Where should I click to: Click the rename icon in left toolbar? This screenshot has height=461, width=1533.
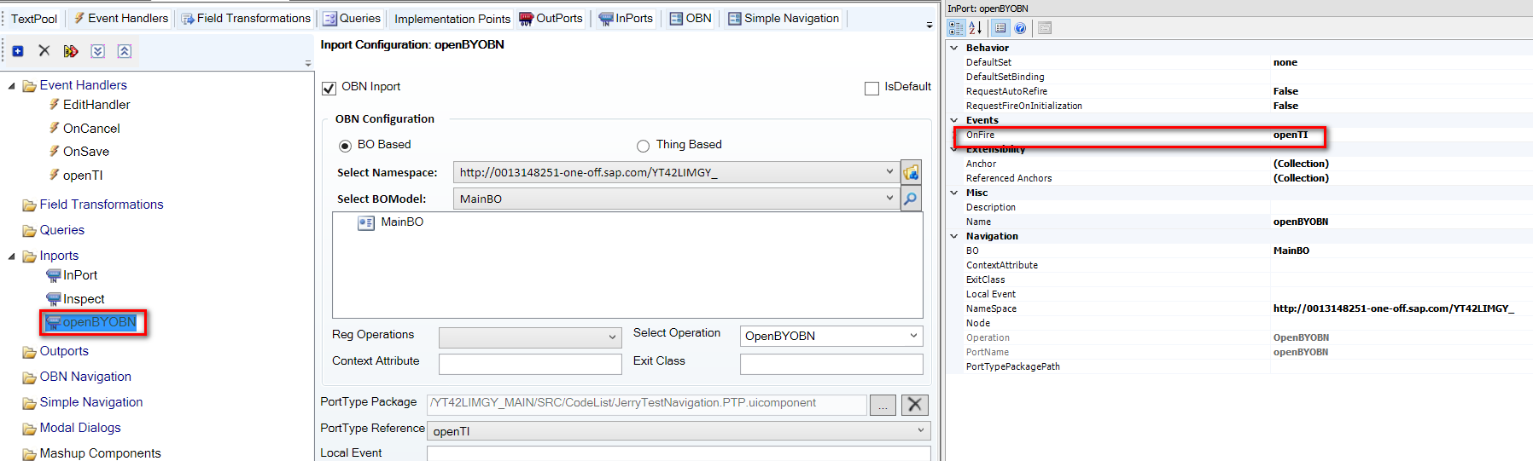pyautogui.click(x=71, y=51)
